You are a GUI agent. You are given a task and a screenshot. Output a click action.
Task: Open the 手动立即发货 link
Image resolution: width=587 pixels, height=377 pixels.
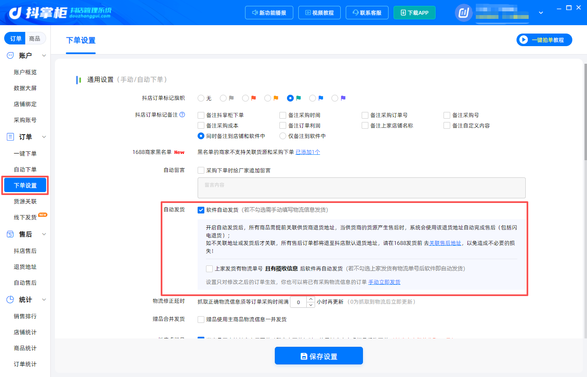click(x=384, y=282)
